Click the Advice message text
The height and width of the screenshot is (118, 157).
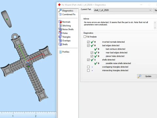pos(116,23)
